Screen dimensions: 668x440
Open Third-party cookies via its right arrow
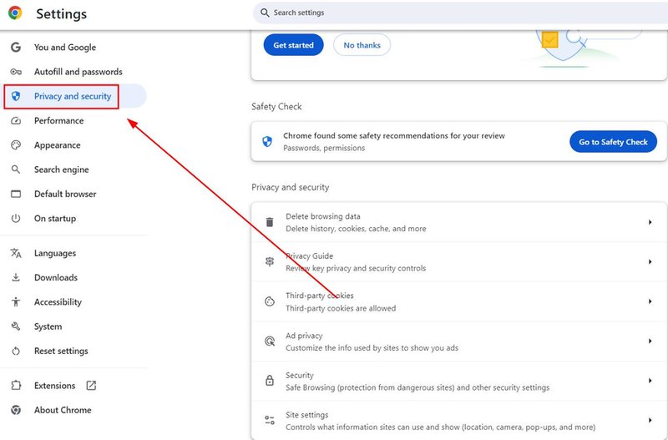coord(650,301)
